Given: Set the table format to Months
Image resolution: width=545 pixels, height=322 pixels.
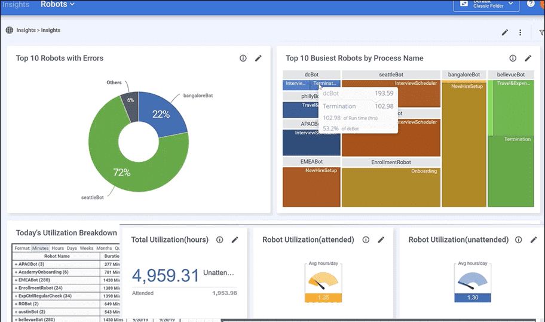Looking at the screenshot, I should point(104,248).
